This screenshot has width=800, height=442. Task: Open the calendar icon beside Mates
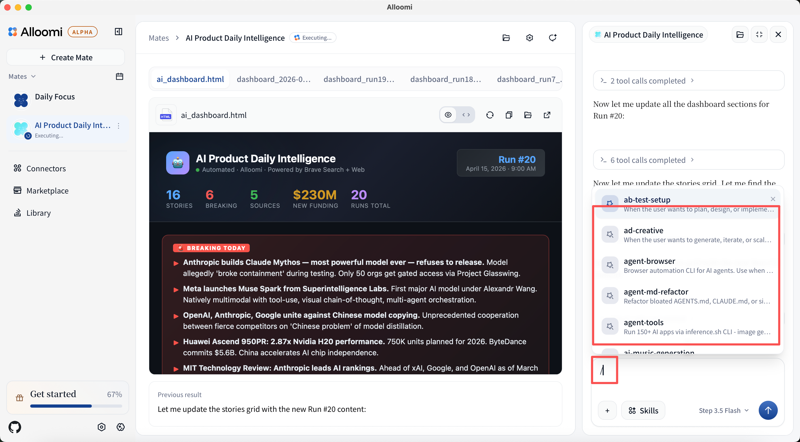pyautogui.click(x=119, y=76)
